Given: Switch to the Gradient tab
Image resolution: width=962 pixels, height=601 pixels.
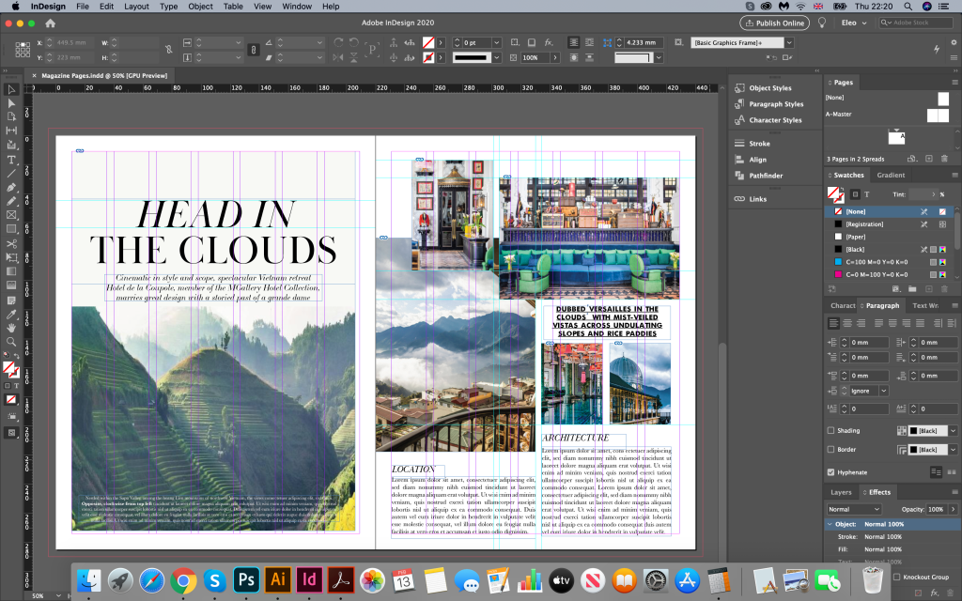Looking at the screenshot, I should click(x=891, y=176).
